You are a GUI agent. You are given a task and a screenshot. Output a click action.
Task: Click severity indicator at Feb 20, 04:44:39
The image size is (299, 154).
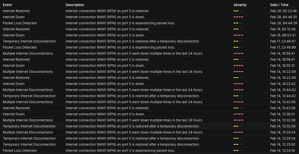click(x=238, y=23)
